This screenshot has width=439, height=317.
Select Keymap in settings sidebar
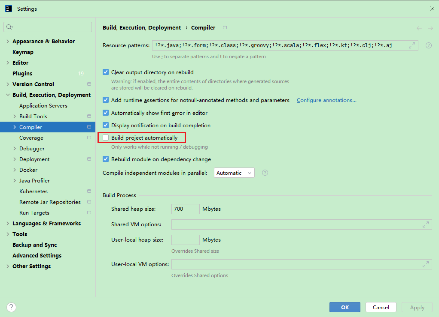23,52
